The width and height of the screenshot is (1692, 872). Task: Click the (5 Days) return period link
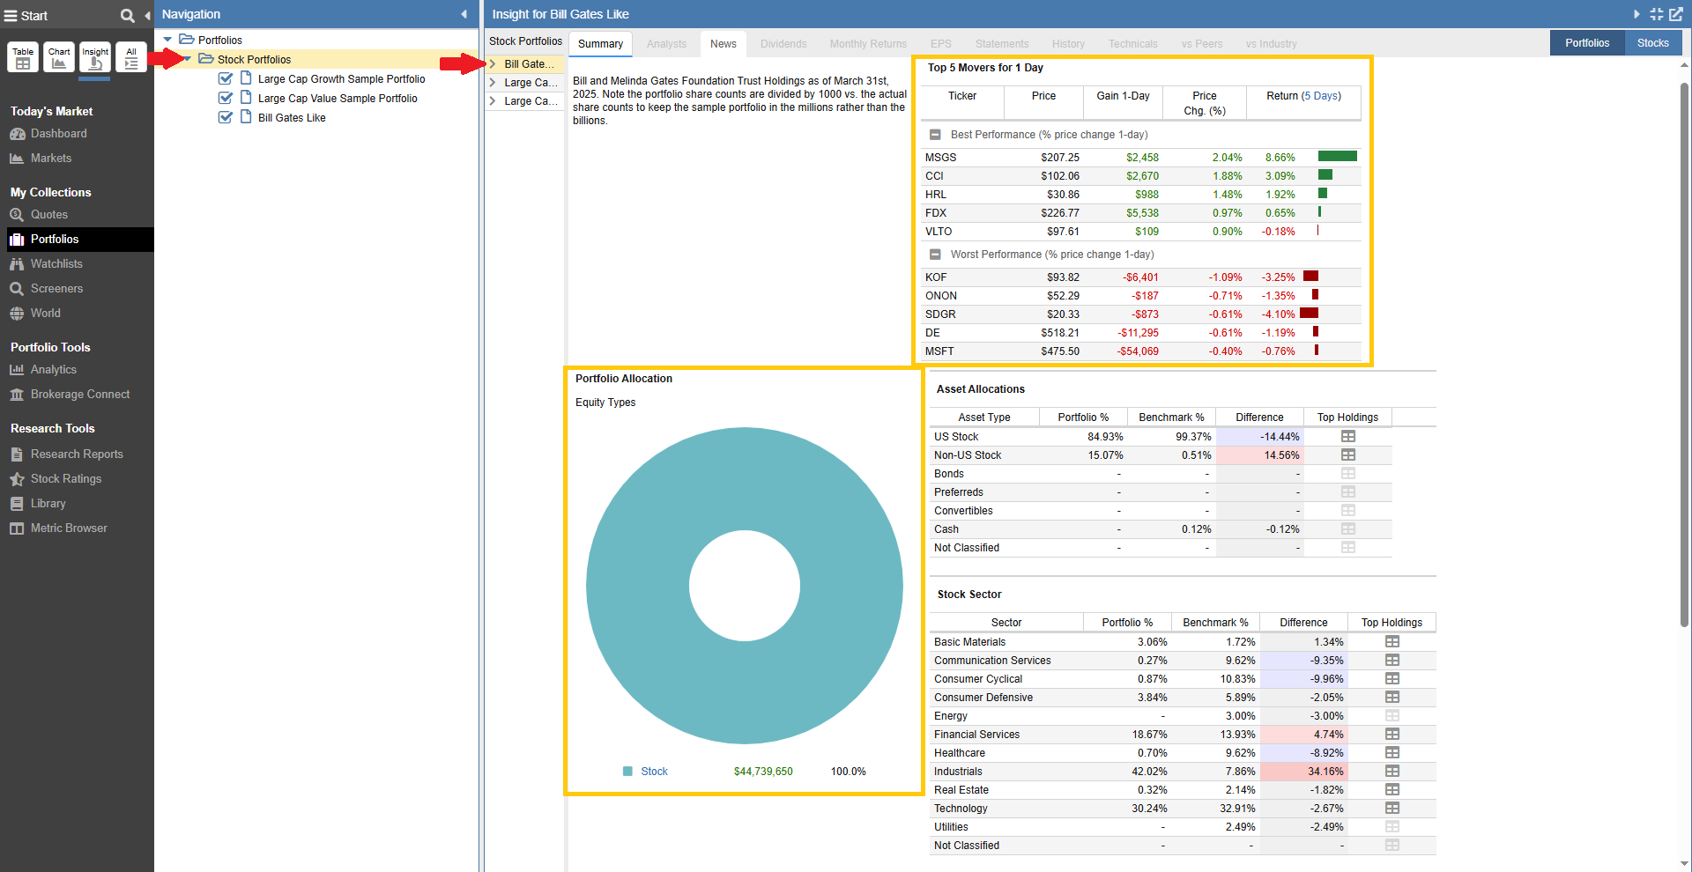[x=1321, y=96]
